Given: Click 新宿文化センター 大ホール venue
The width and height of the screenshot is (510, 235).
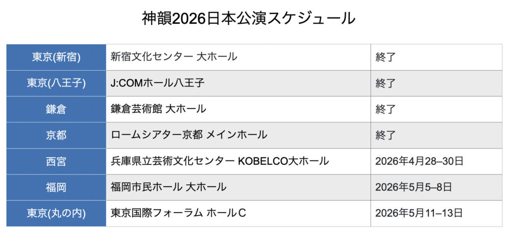Looking at the screenshot, I should 174,57.
